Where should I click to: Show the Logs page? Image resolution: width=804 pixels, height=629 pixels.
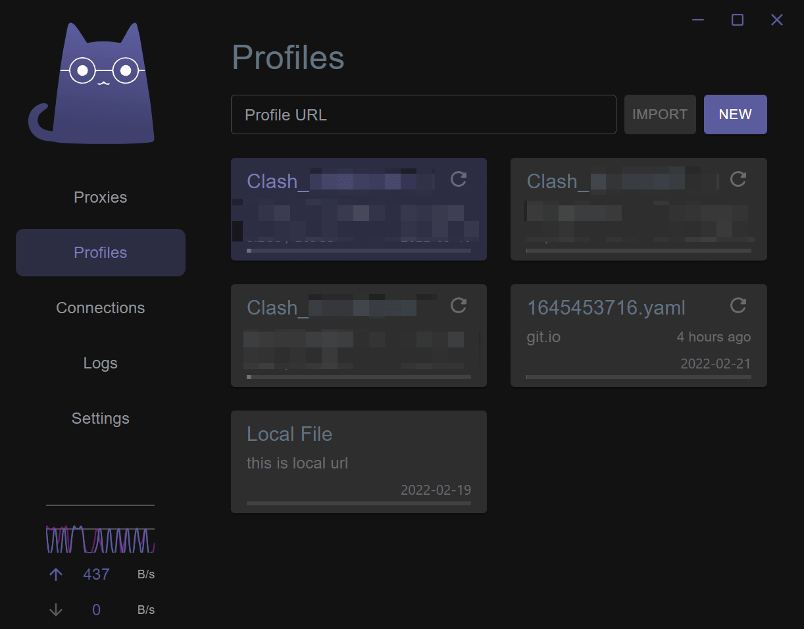[101, 363]
